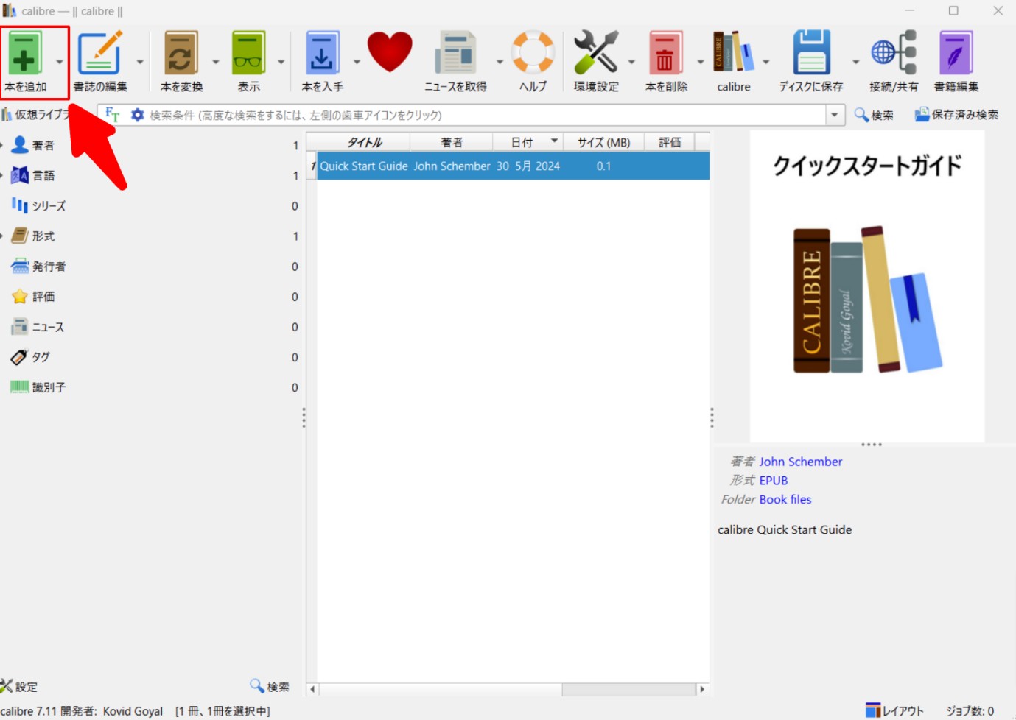Open dropdown arrow next to 本を削除
The width and height of the screenshot is (1016, 720).
(700, 62)
